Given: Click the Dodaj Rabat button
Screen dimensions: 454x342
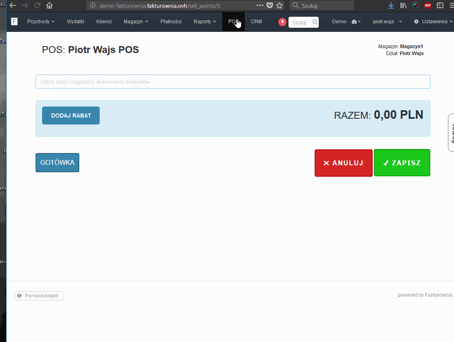Looking at the screenshot, I should [71, 115].
